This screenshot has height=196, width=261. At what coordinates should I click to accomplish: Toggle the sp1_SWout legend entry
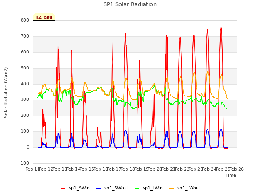point(113,188)
